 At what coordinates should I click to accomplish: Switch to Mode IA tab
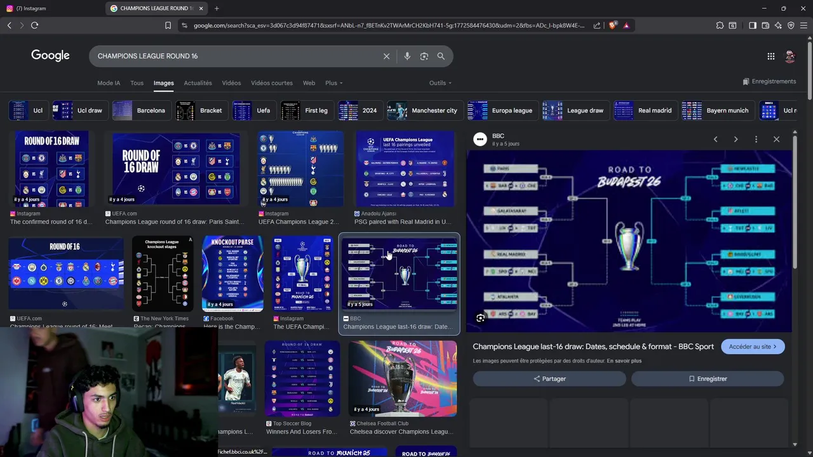click(109, 83)
